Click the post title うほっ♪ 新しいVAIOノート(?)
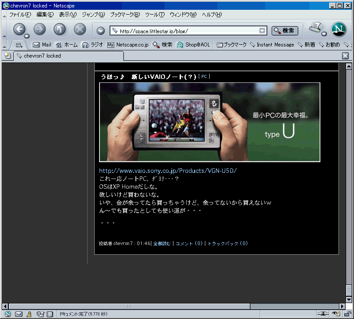Image resolution: width=354 pixels, height=319 pixels. pyautogui.click(x=149, y=77)
